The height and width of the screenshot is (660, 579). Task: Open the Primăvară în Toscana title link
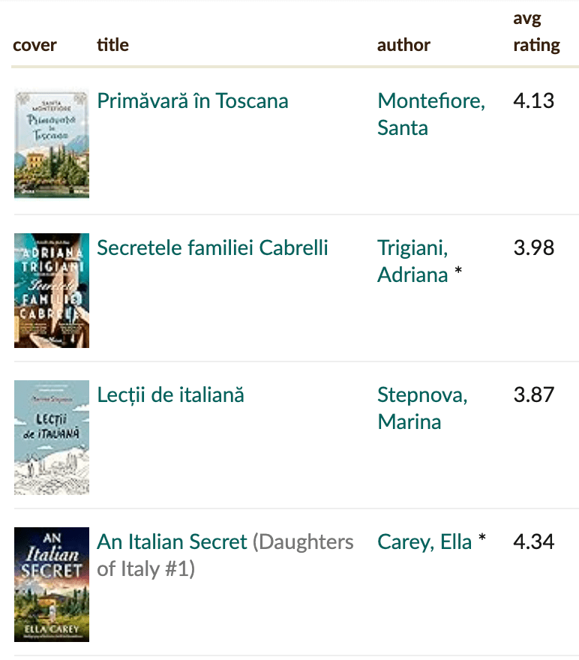193,101
